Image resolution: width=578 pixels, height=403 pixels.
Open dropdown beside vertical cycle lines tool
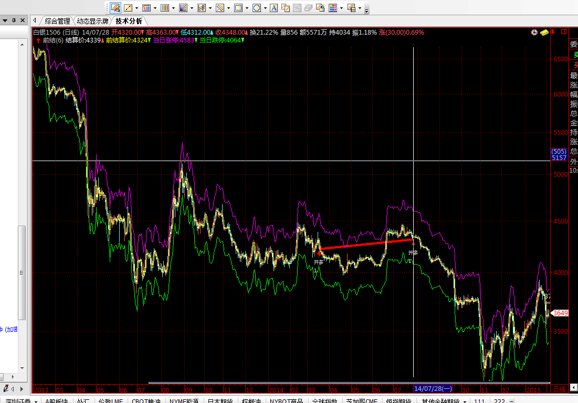coord(173,8)
